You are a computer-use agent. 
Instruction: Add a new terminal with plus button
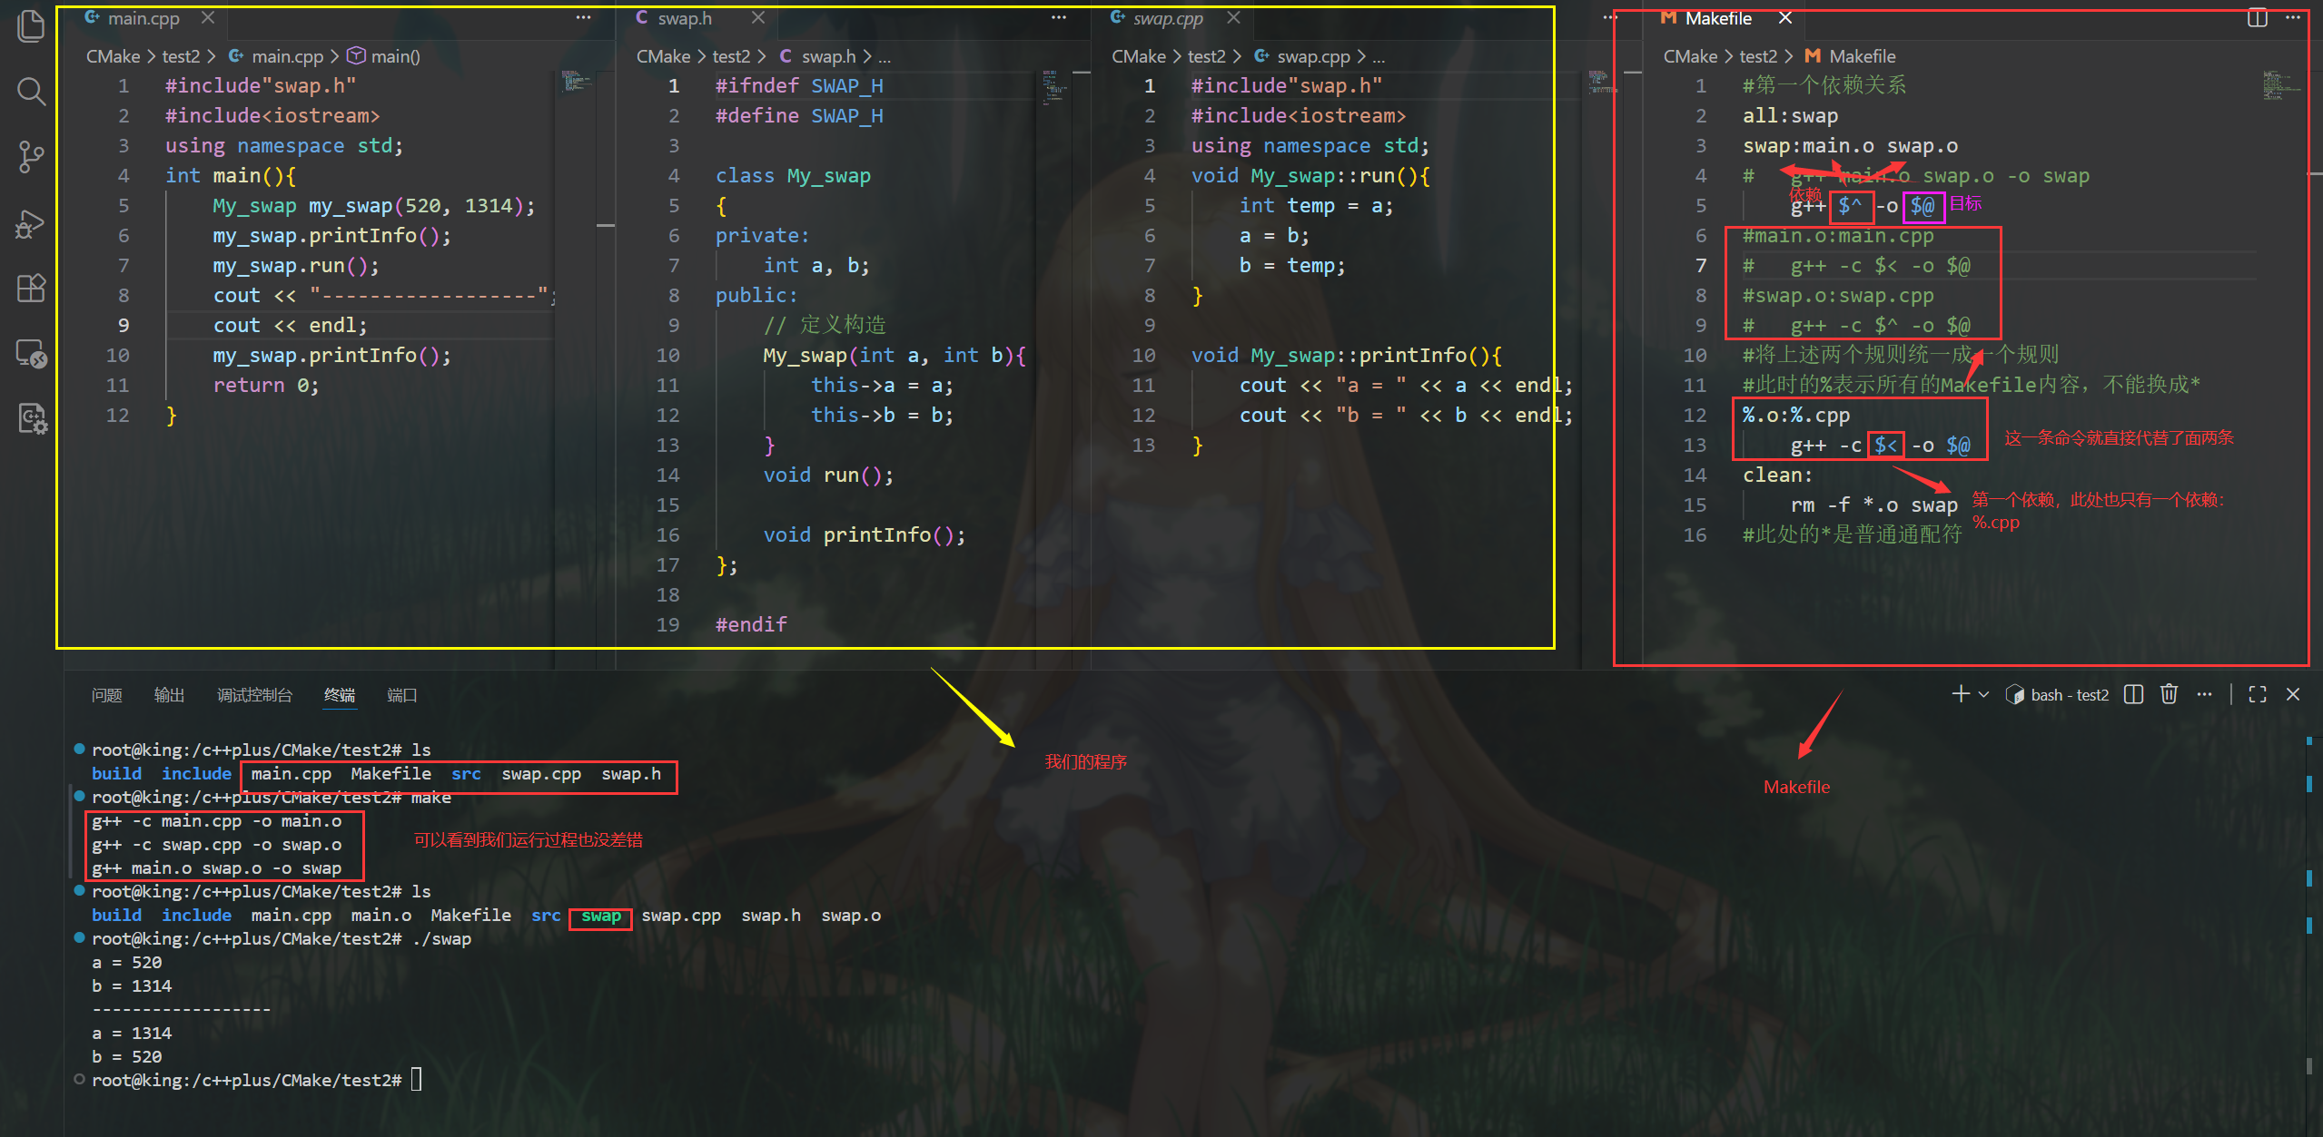pos(1961,694)
